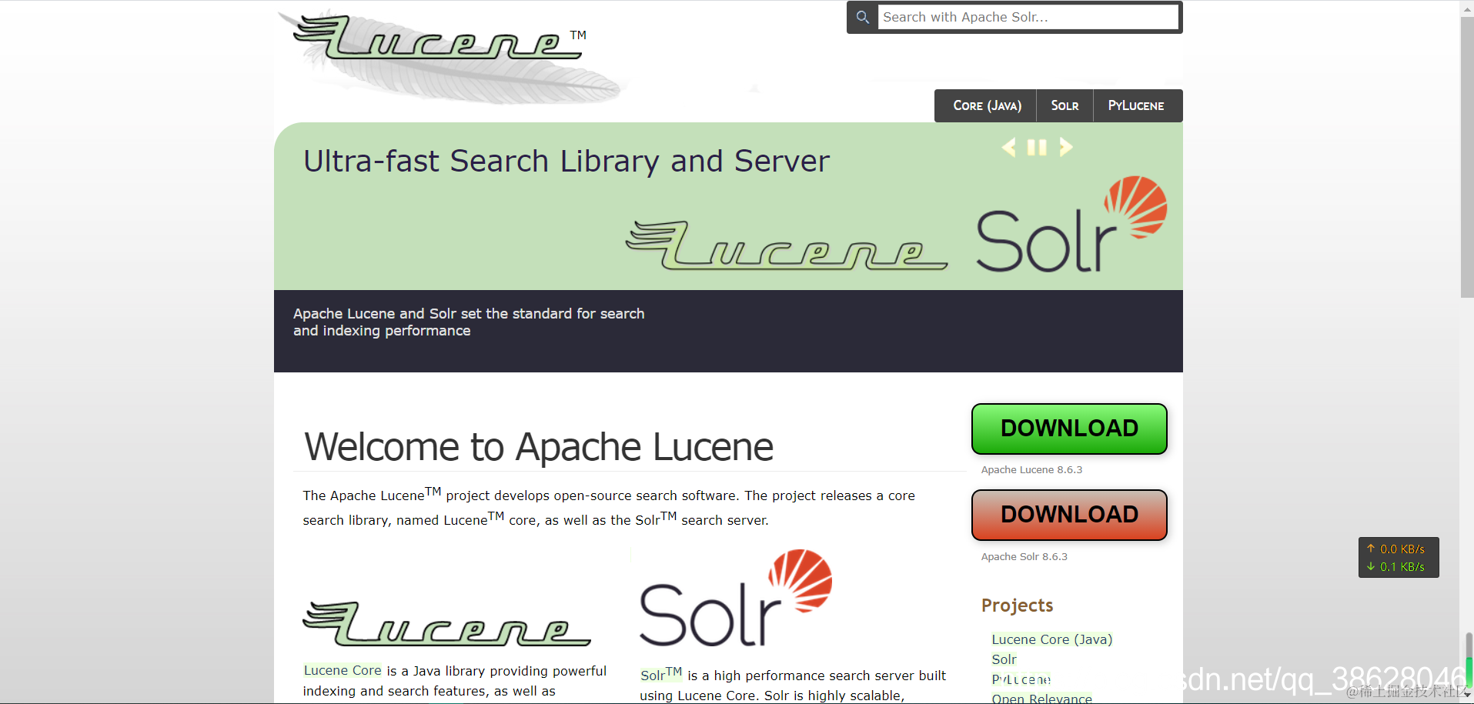
Task: Click the Apache Lucene 8.6.3 version text
Action: [1031, 470]
